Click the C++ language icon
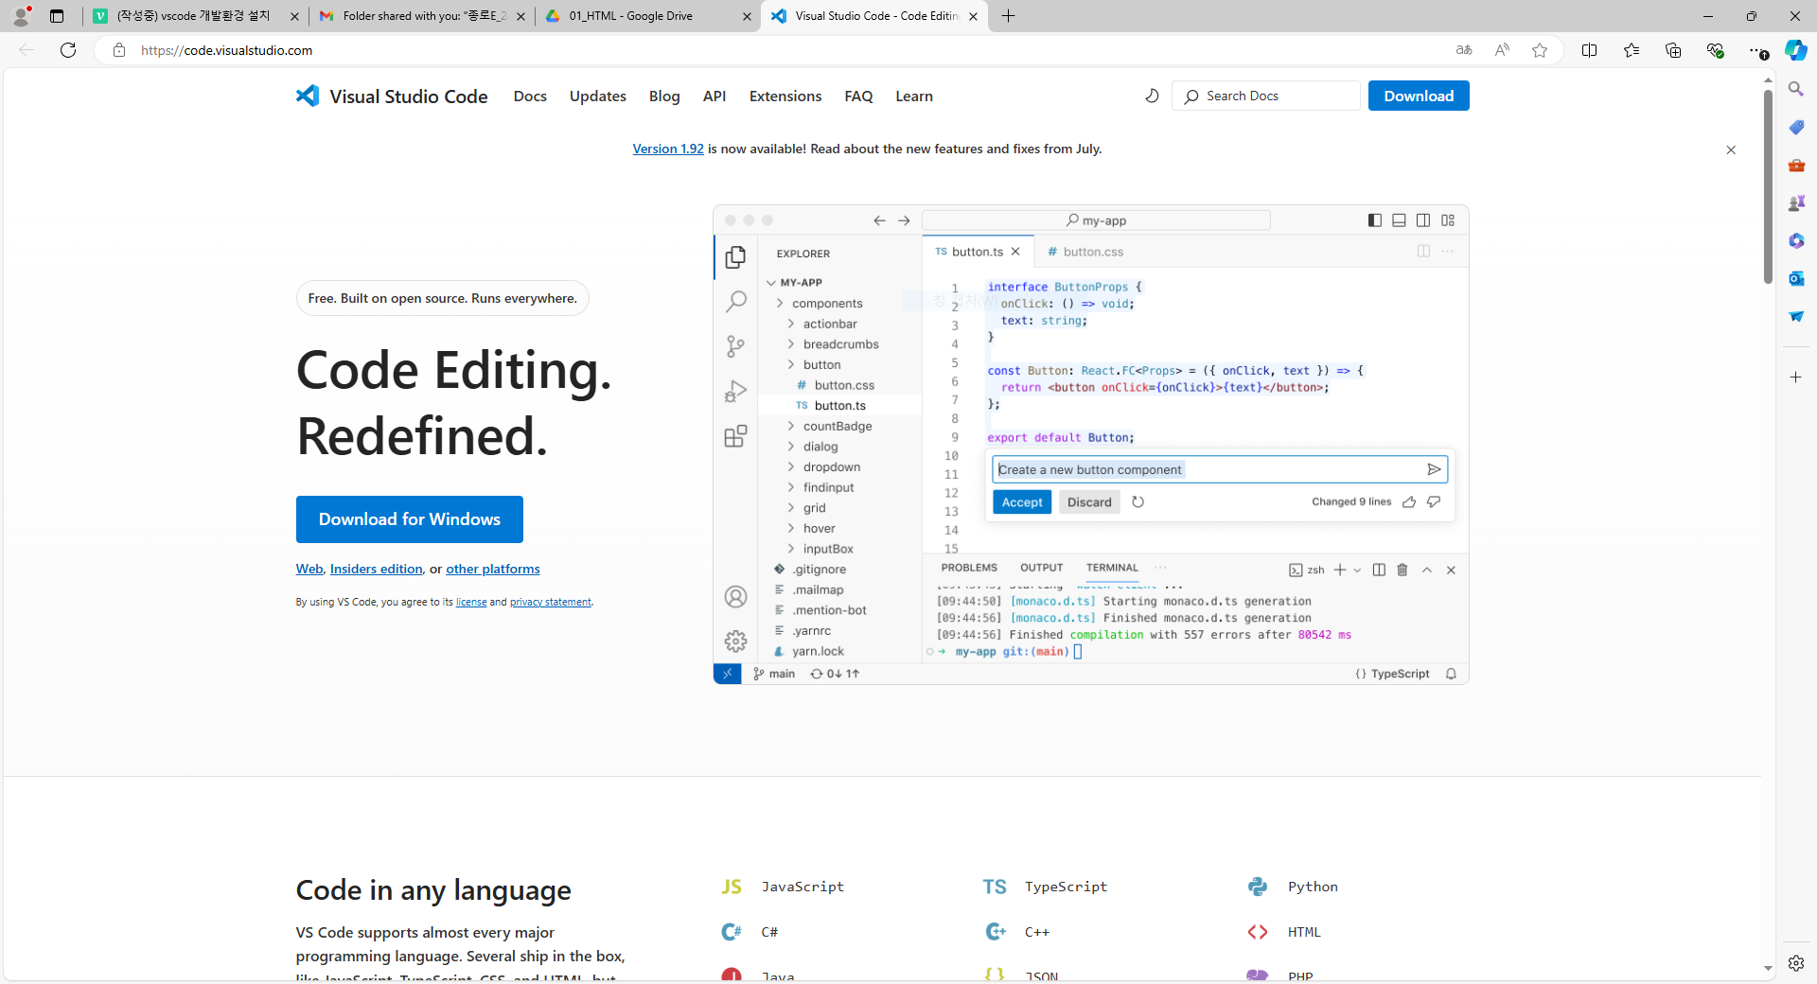The height and width of the screenshot is (984, 1817). coord(995,932)
